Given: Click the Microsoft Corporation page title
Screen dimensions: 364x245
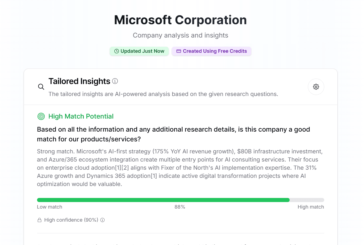Looking at the screenshot, I should coord(180,20).
